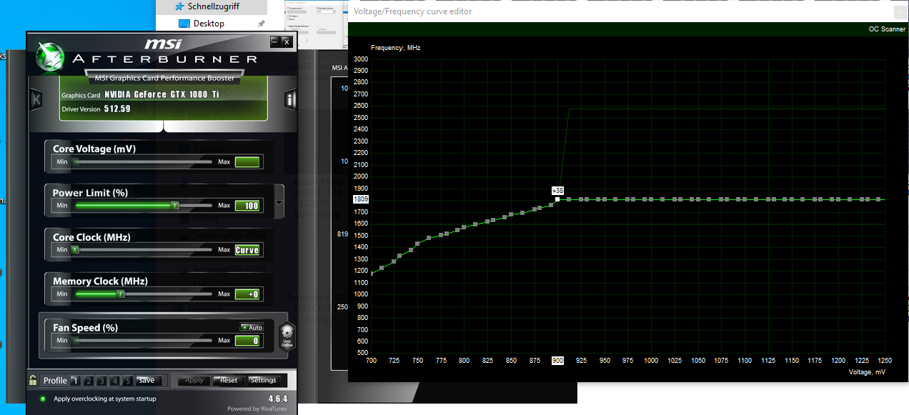Click the Fan Speed value field showing 0
909x415 pixels.
pos(247,340)
